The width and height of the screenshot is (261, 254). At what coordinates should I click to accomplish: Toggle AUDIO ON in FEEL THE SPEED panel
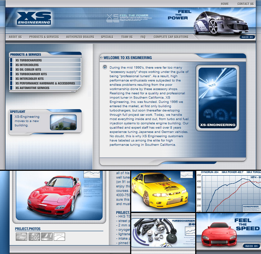[x=251, y=246]
